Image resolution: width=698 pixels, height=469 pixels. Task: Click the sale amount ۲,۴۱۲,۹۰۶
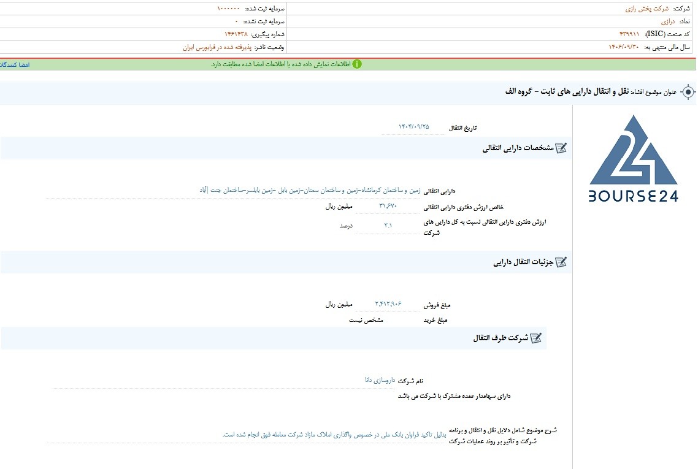[388, 304]
